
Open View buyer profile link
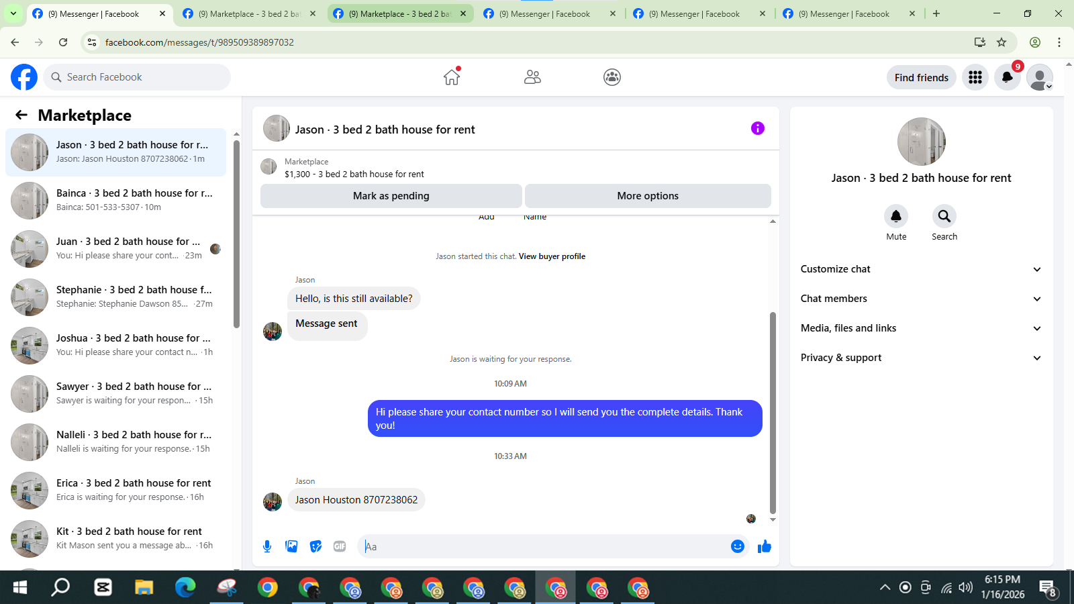(552, 256)
